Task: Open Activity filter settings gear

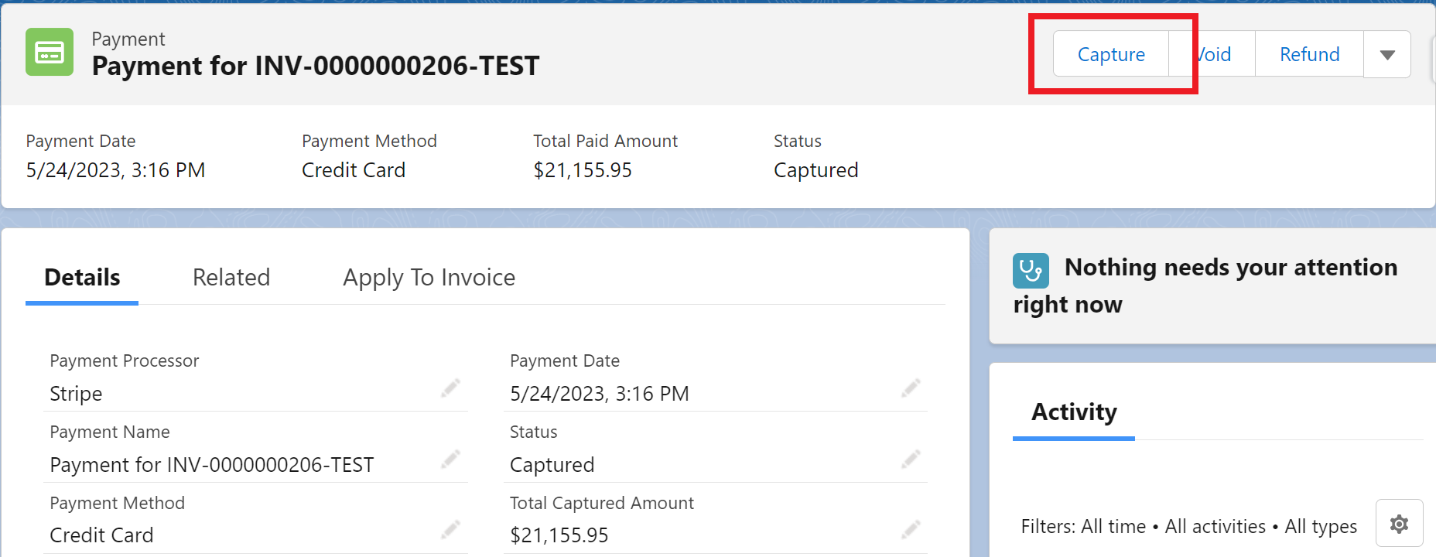Action: pos(1399,524)
